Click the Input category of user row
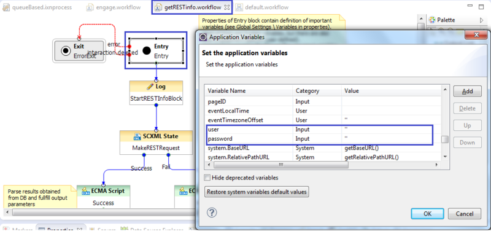491x231 pixels. tap(302, 129)
